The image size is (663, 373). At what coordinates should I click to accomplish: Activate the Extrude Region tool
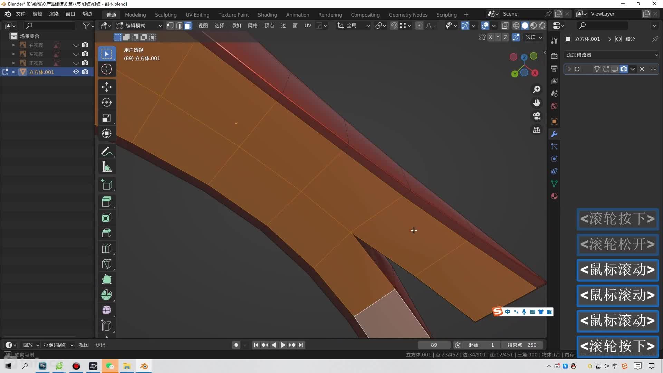(107, 202)
